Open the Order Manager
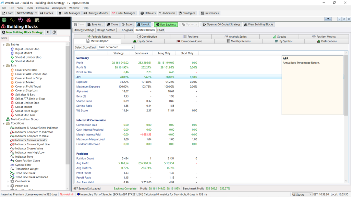Screen dimensions: 351x197 coord(123,13)
